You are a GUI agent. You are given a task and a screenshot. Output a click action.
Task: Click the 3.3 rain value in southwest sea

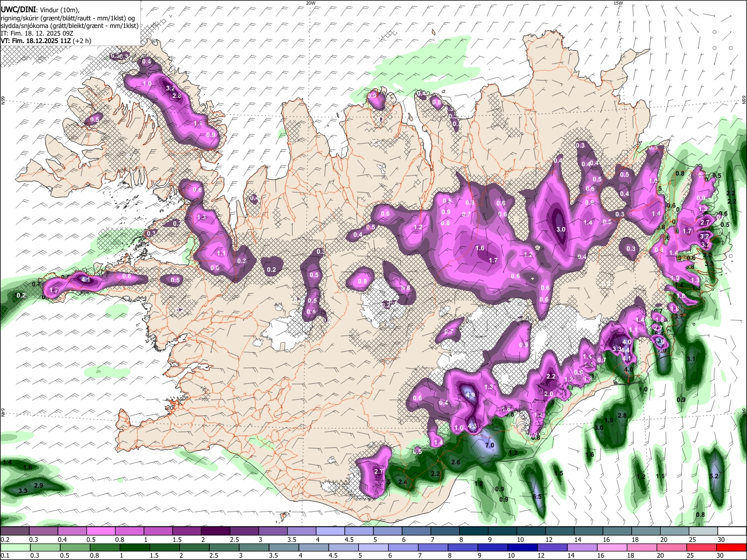point(23,491)
